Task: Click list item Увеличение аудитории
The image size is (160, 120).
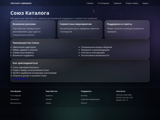Action: pyautogui.click(x=24, y=47)
